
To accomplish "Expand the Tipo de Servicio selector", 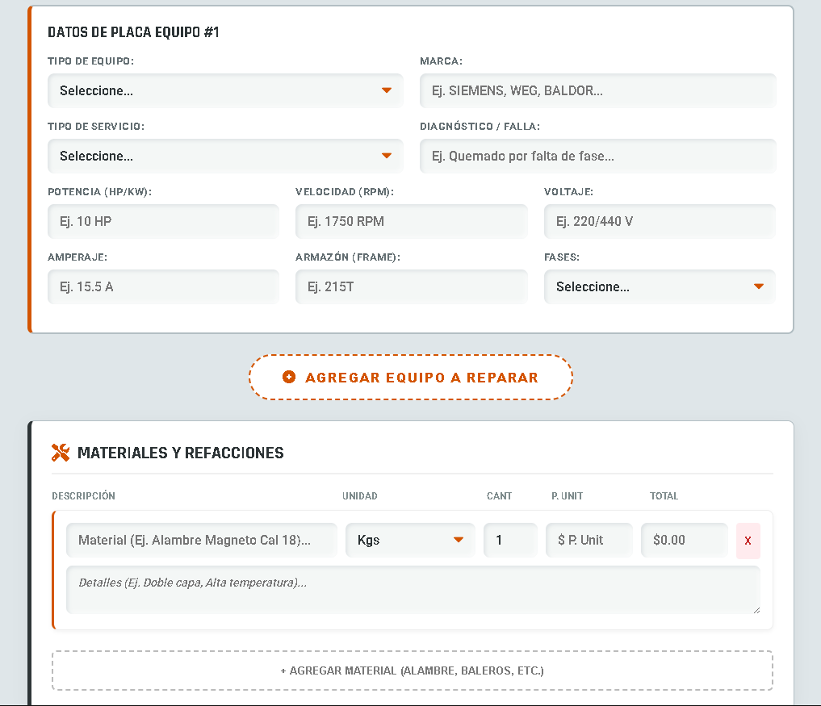I will (225, 157).
